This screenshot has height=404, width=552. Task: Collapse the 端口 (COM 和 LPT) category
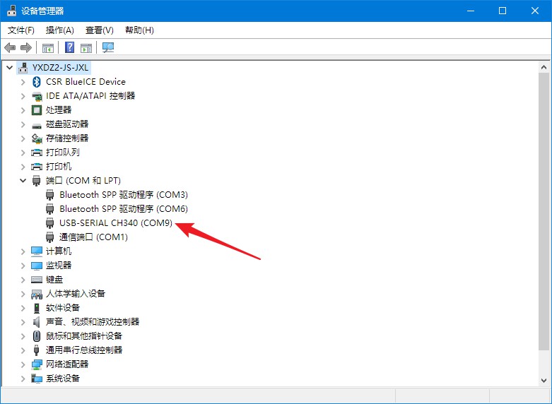pos(23,181)
